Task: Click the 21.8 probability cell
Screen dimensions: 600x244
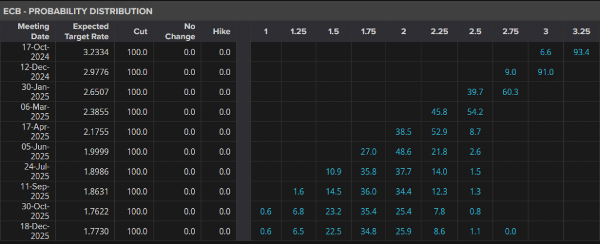Action: (x=439, y=152)
